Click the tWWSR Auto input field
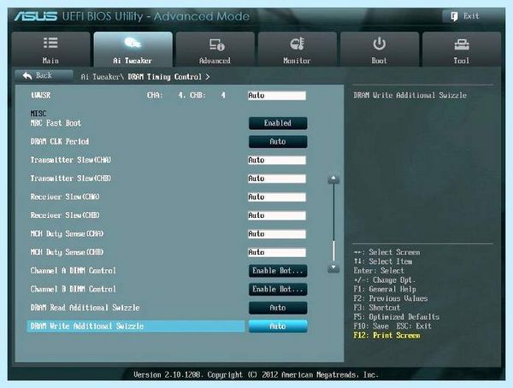 coord(277,96)
